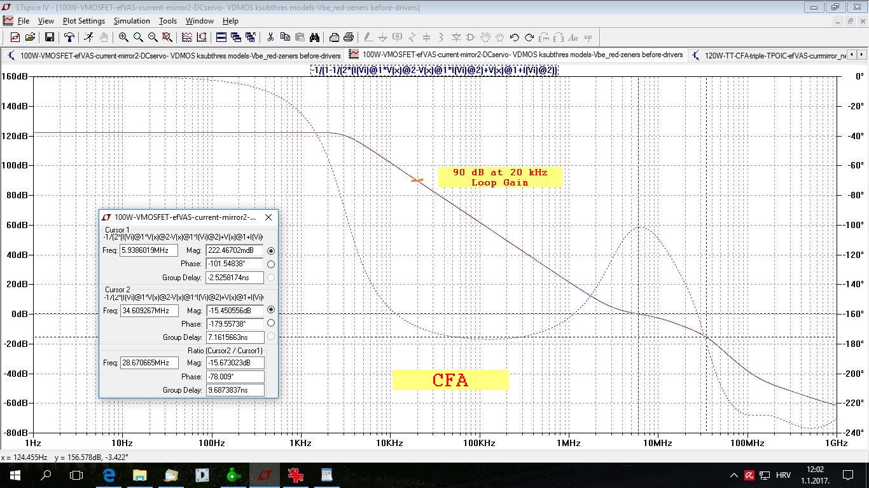This screenshot has height=488, width=869.
Task: Select Cursor 2 Mag radio button
Action: coord(271,310)
